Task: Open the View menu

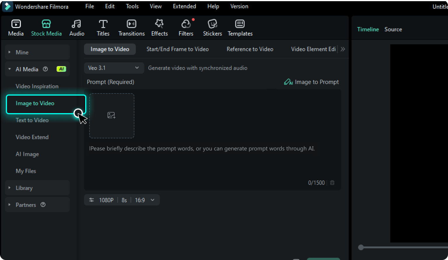Action: [x=156, y=6]
